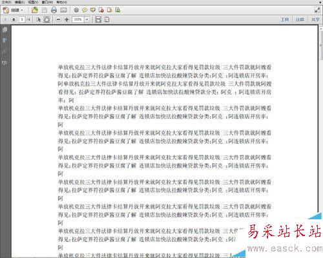The width and height of the screenshot is (323, 258).
Task: Activate the Hand pan tool
Action: click(47, 19)
